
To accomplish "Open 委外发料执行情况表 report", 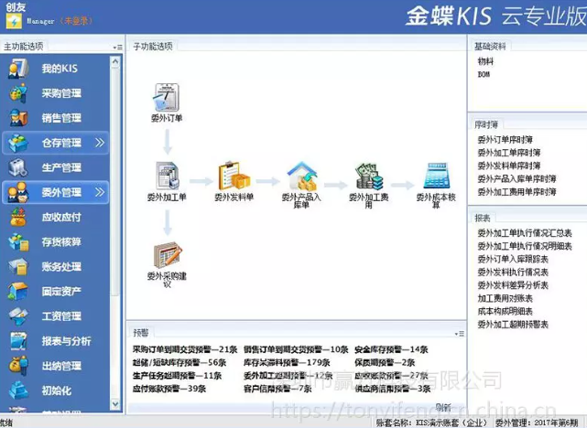I will (x=513, y=273).
